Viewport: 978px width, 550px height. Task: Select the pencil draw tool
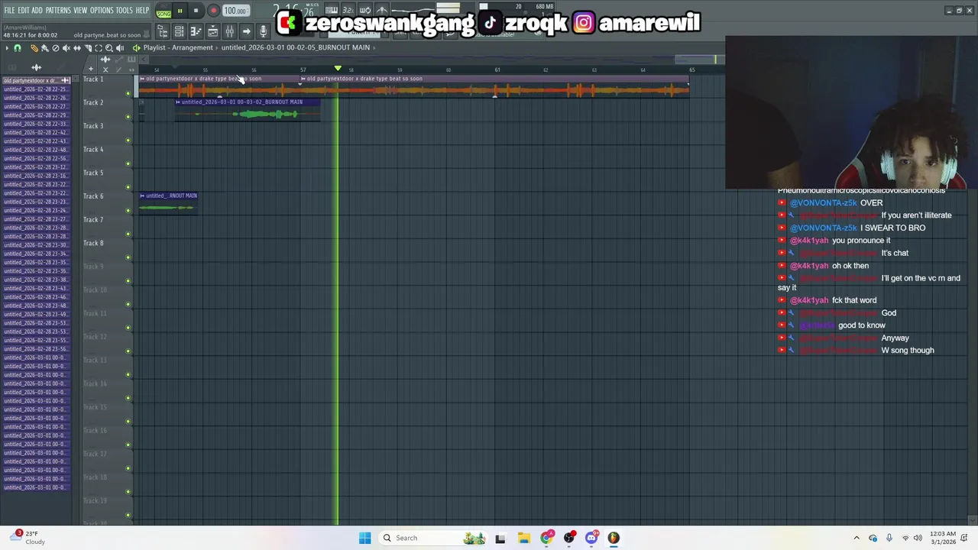[x=34, y=48]
